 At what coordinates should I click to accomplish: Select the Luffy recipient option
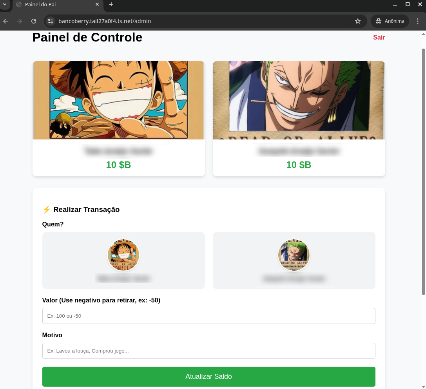click(x=123, y=260)
